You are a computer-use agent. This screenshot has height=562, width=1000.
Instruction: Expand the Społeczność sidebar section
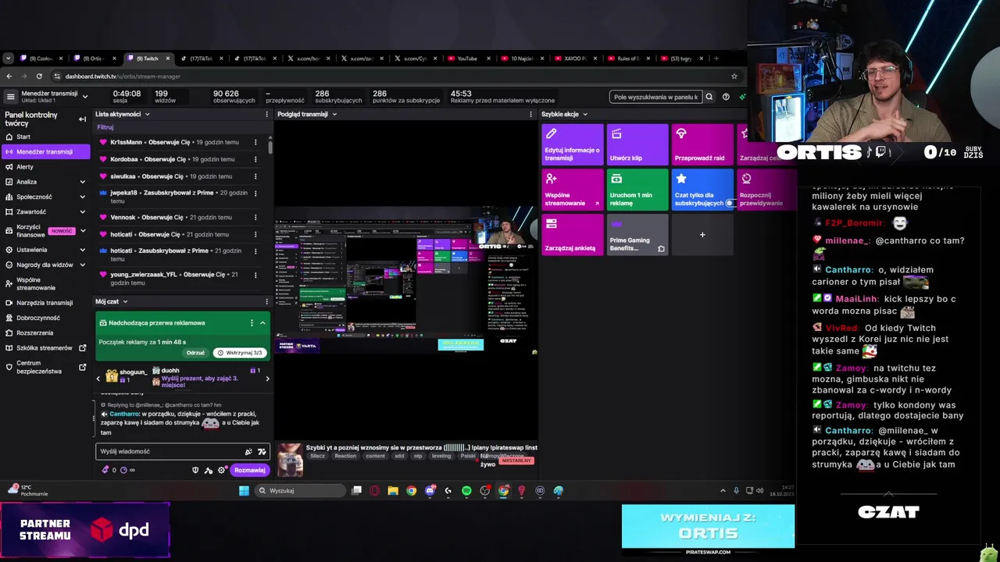pyautogui.click(x=82, y=197)
